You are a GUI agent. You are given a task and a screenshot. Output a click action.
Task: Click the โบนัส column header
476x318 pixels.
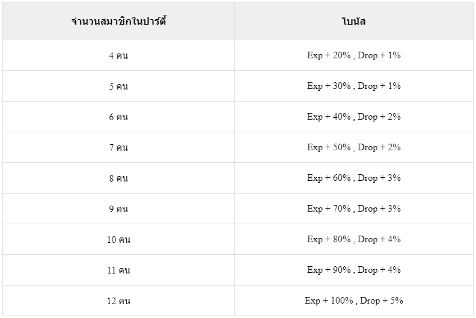click(353, 21)
